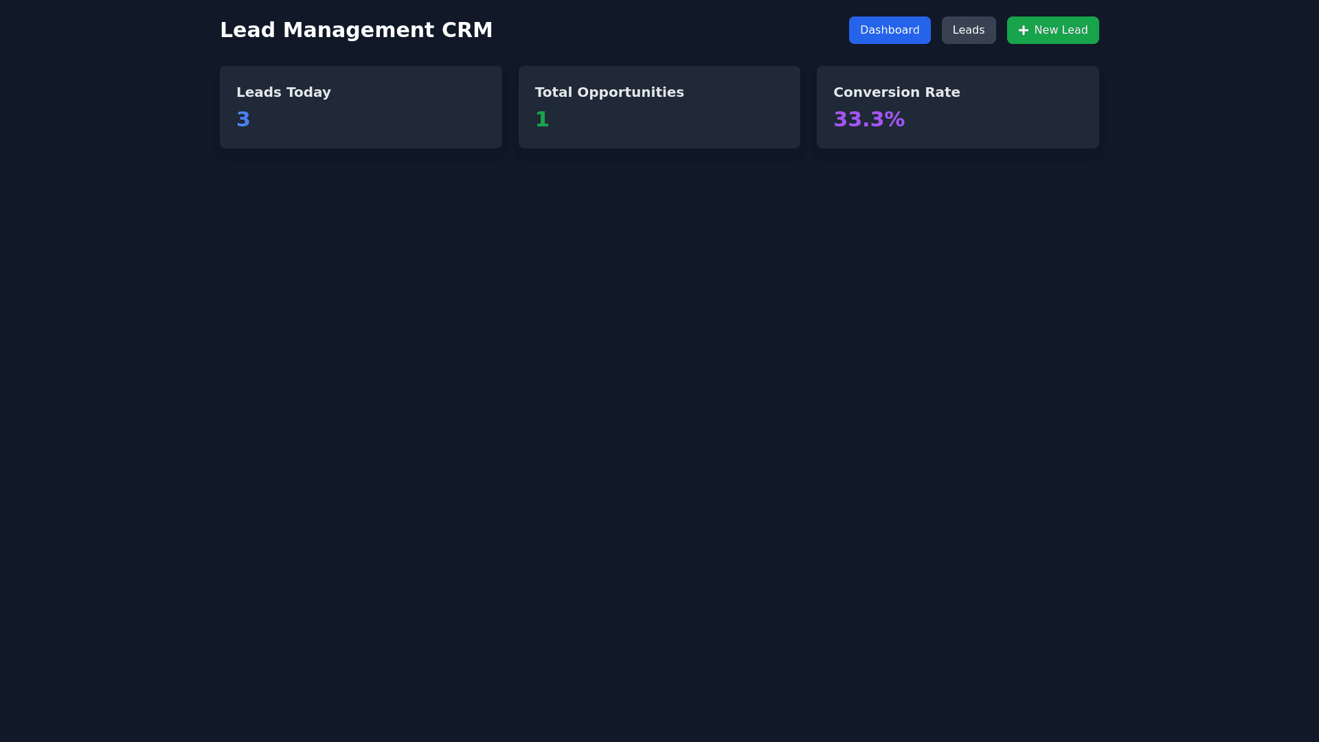
Task: Click the word Management in page title
Action: [x=358, y=30]
